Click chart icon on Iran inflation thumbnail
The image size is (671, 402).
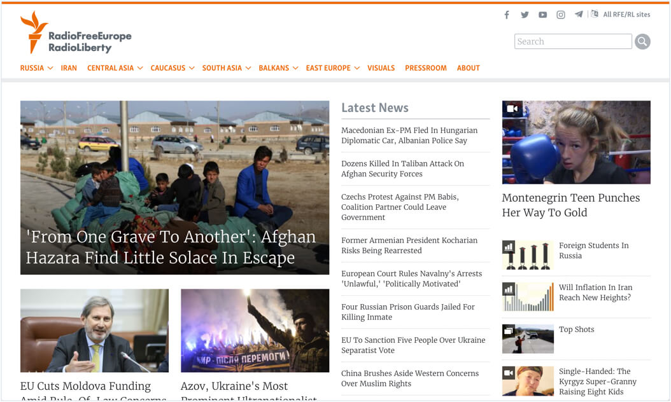pos(509,289)
